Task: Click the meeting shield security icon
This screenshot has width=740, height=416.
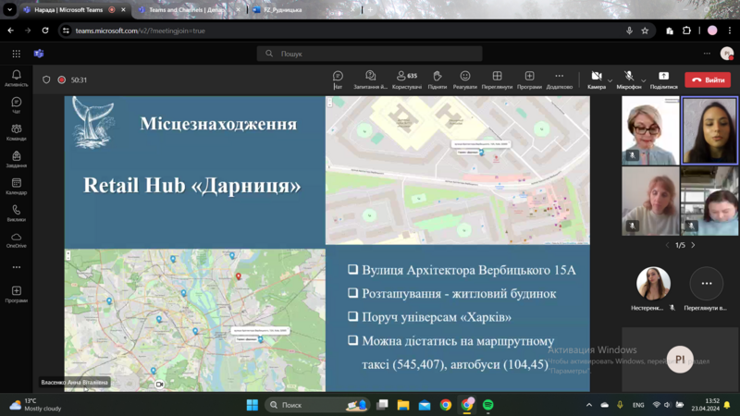Action: 46,80
